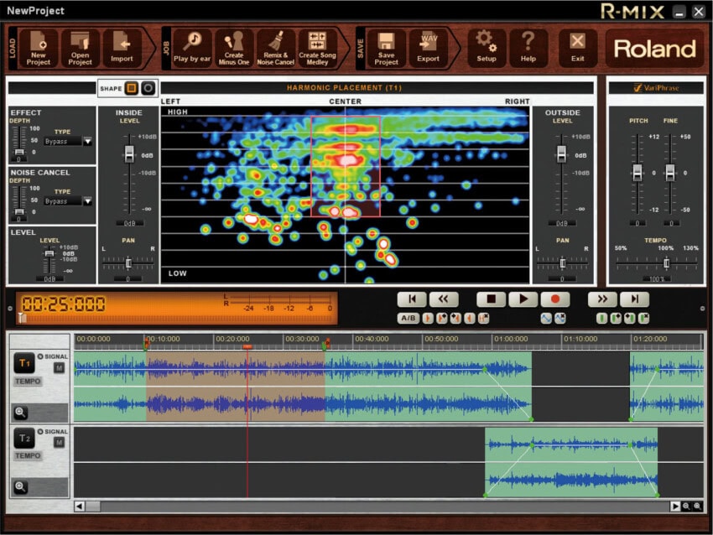
Task: Select track T1
Action: 24,361
